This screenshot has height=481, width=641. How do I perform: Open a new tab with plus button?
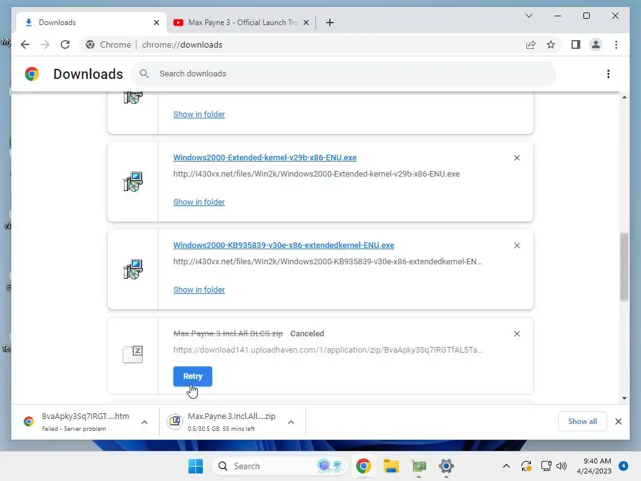tap(330, 23)
